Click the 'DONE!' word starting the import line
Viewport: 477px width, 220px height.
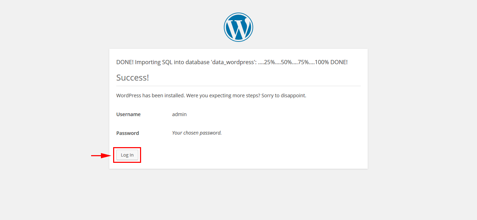coord(125,62)
